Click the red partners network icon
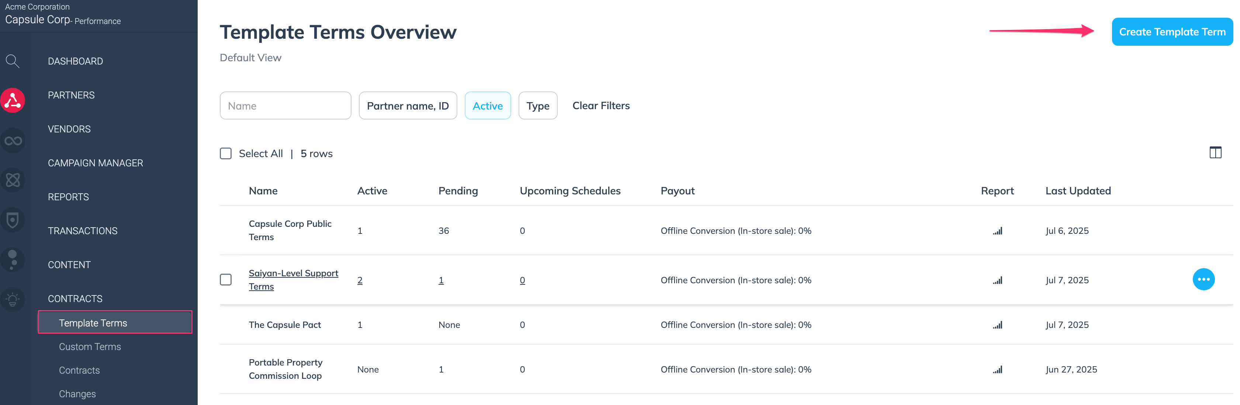The height and width of the screenshot is (405, 1240). tap(13, 100)
